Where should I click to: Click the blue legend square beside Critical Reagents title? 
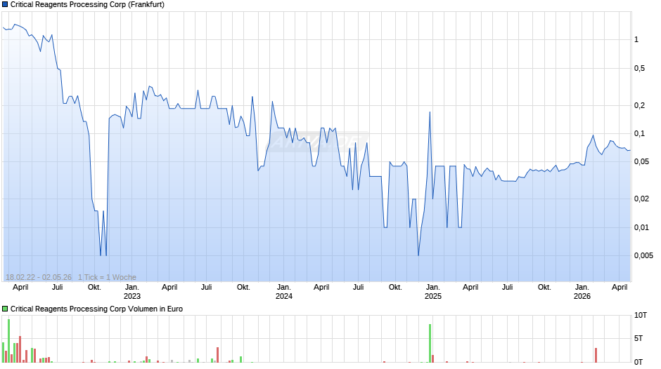click(5, 5)
